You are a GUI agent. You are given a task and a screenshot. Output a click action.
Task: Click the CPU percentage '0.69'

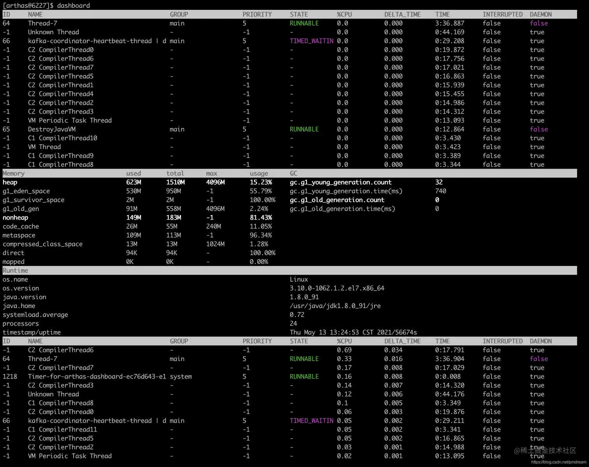point(344,350)
